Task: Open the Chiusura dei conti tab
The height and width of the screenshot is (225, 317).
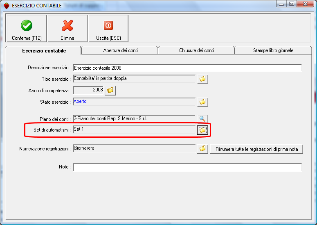Action: [x=196, y=50]
